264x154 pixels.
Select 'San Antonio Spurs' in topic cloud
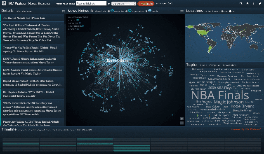click(219, 79)
